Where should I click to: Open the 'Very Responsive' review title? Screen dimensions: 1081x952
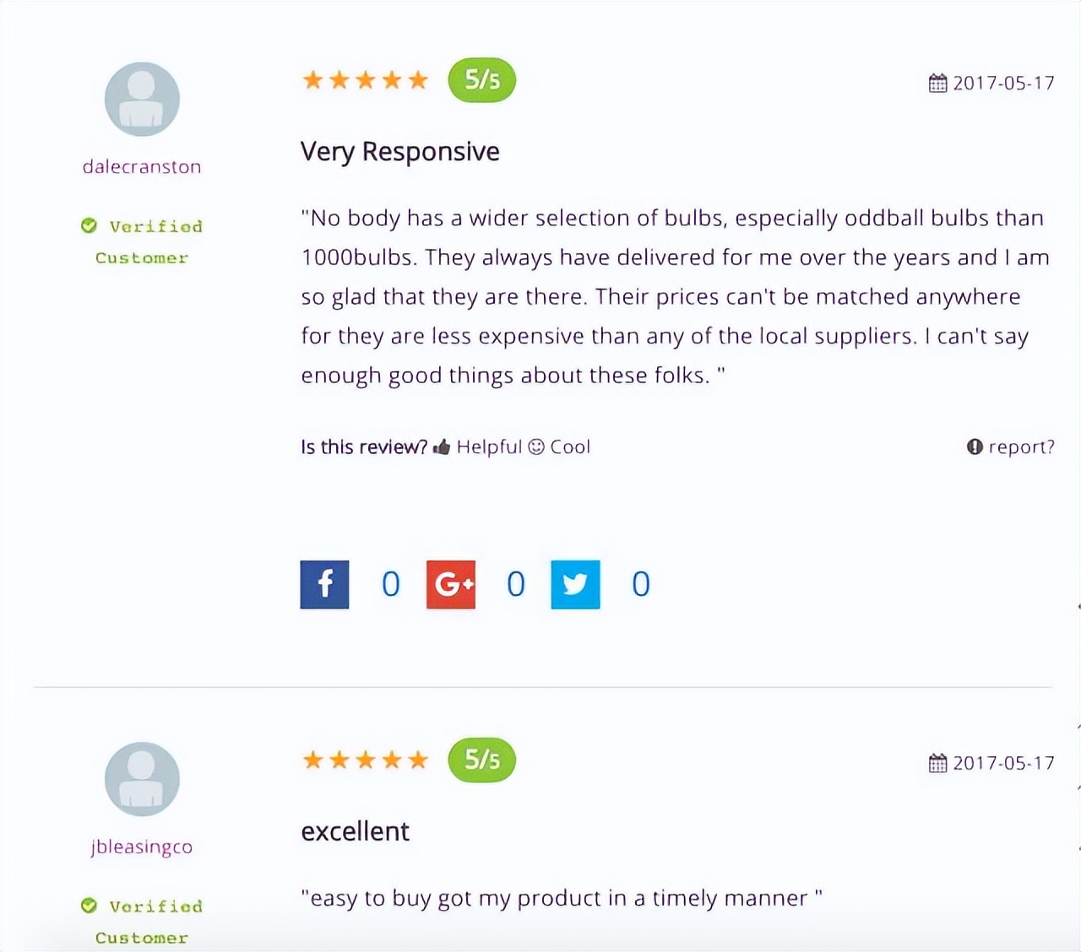click(400, 152)
